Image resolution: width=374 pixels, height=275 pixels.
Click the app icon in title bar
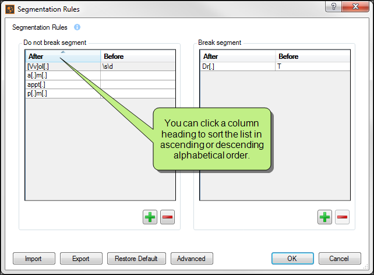click(x=10, y=9)
